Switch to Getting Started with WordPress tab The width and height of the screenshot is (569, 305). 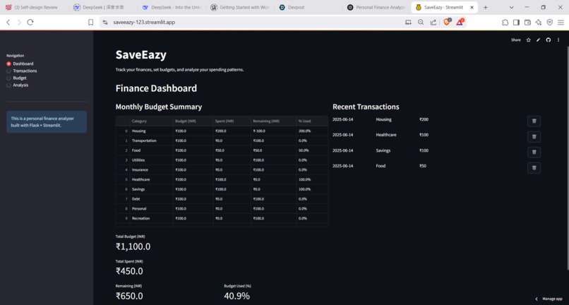click(239, 7)
